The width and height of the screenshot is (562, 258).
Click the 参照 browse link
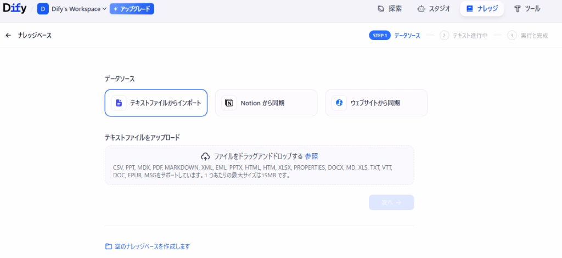click(311, 156)
